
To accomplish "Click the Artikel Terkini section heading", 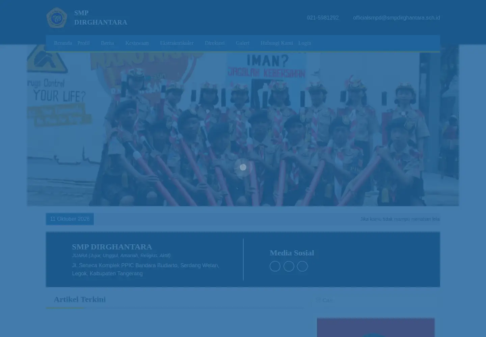I will 80,299.
